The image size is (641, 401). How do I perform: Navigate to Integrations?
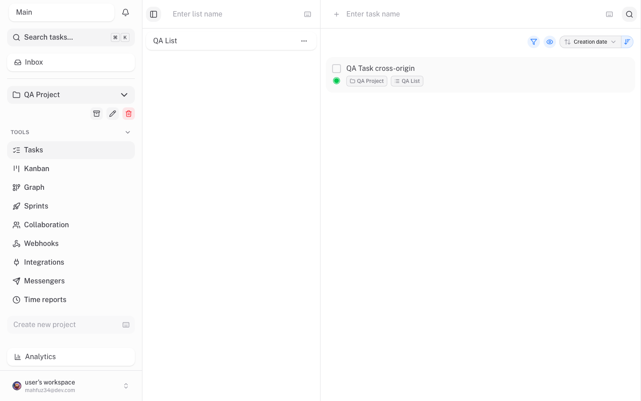pyautogui.click(x=71, y=262)
